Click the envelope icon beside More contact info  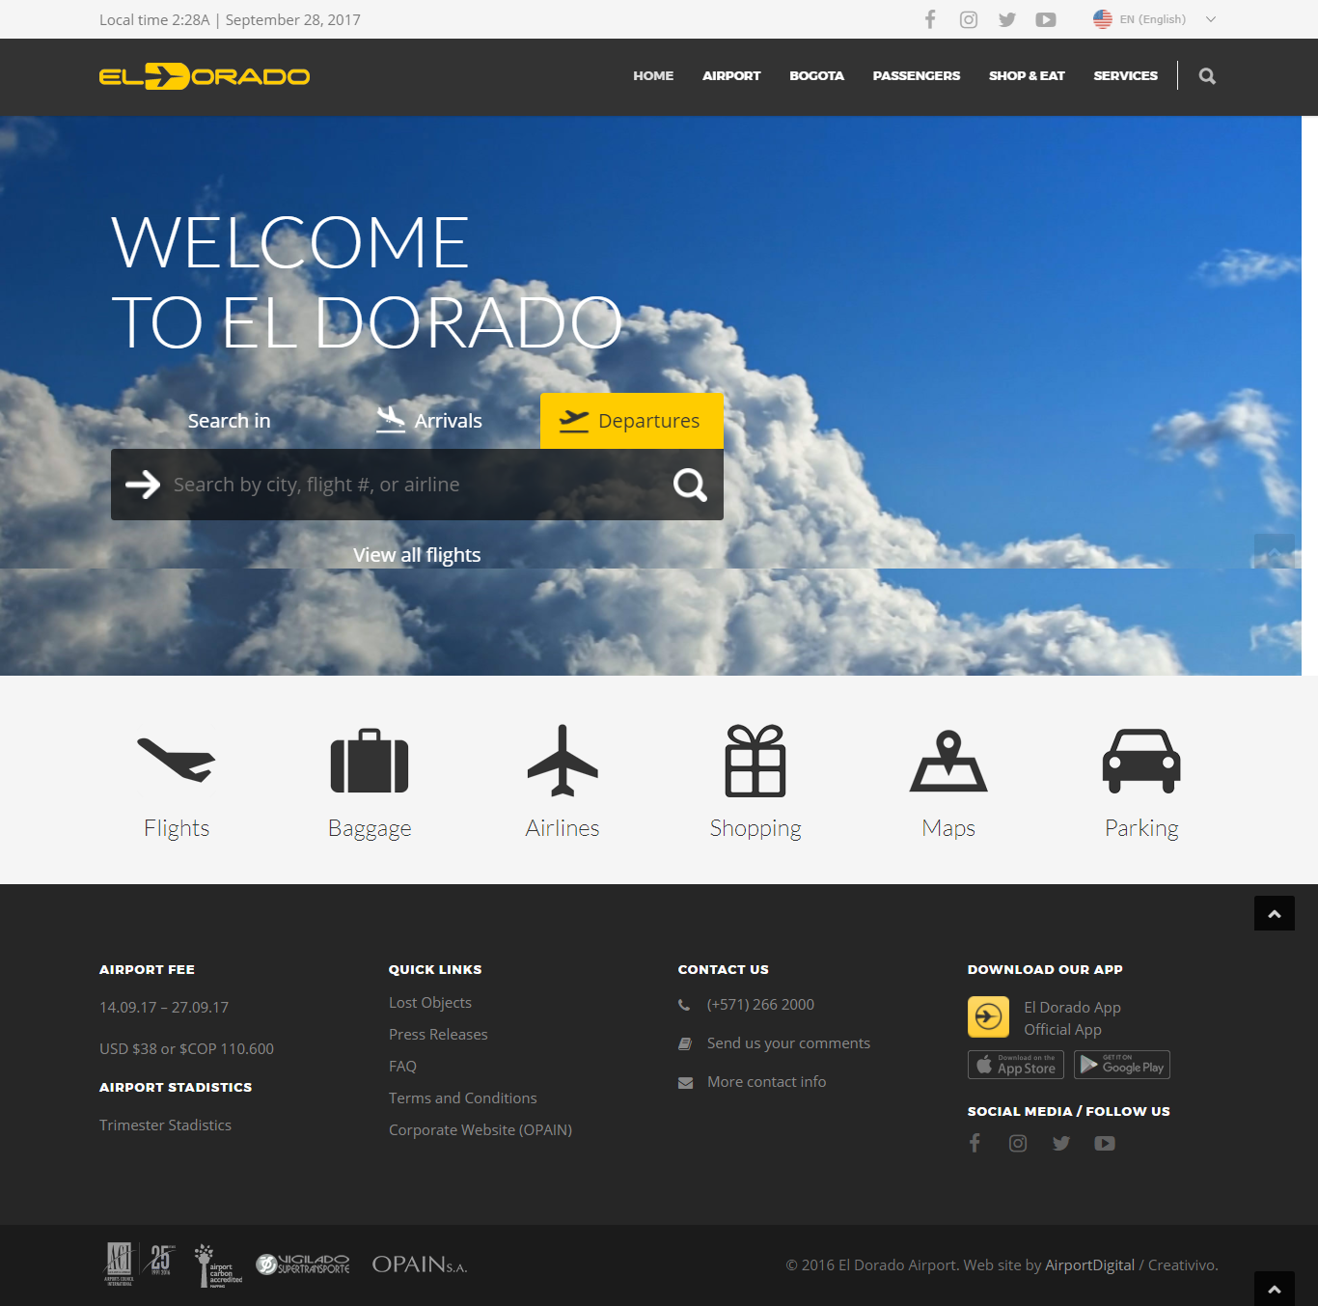(685, 1083)
